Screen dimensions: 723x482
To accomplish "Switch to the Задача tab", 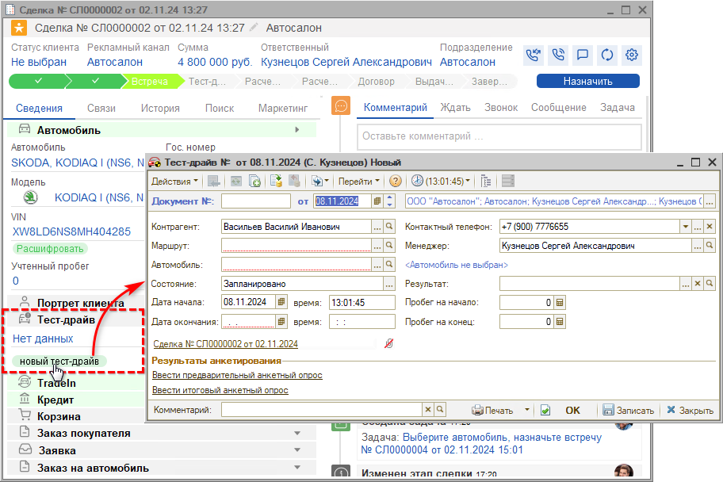I will pos(617,108).
